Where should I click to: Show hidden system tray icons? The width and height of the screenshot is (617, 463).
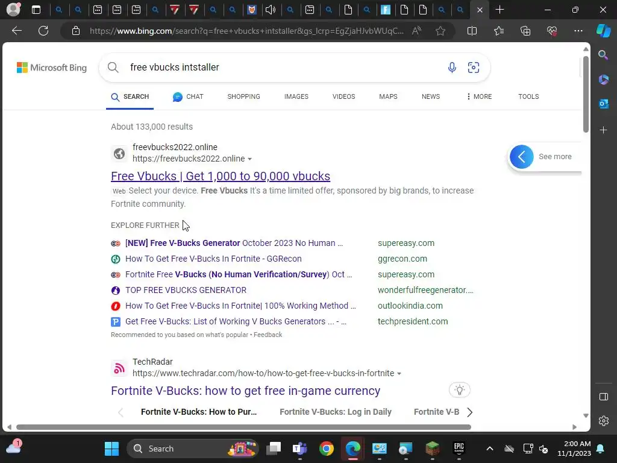pyautogui.click(x=489, y=449)
